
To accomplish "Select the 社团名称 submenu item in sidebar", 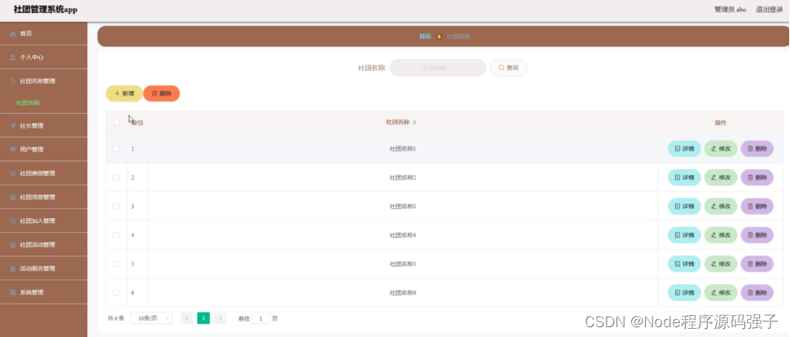I will click(28, 103).
